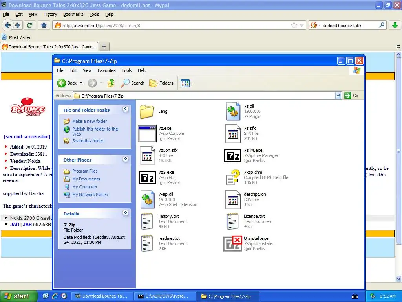Go back in Mypal browser

[8, 25]
